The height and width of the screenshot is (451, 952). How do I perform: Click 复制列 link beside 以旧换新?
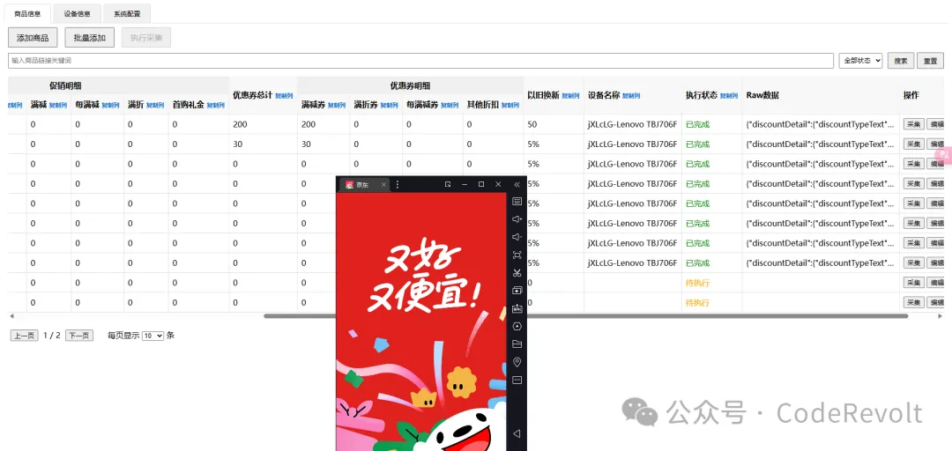tap(570, 96)
